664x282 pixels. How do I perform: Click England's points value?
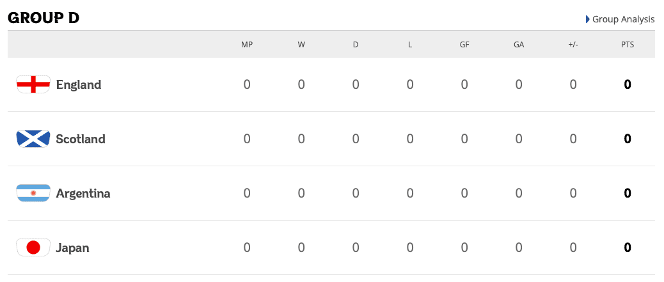pyautogui.click(x=628, y=84)
